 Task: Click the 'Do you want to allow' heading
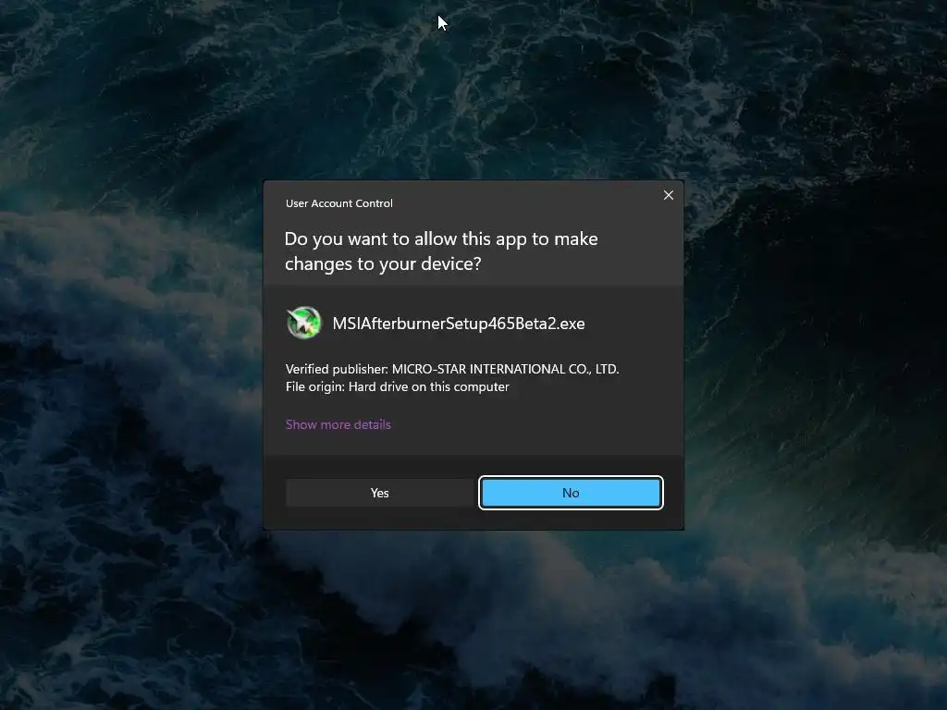click(441, 251)
